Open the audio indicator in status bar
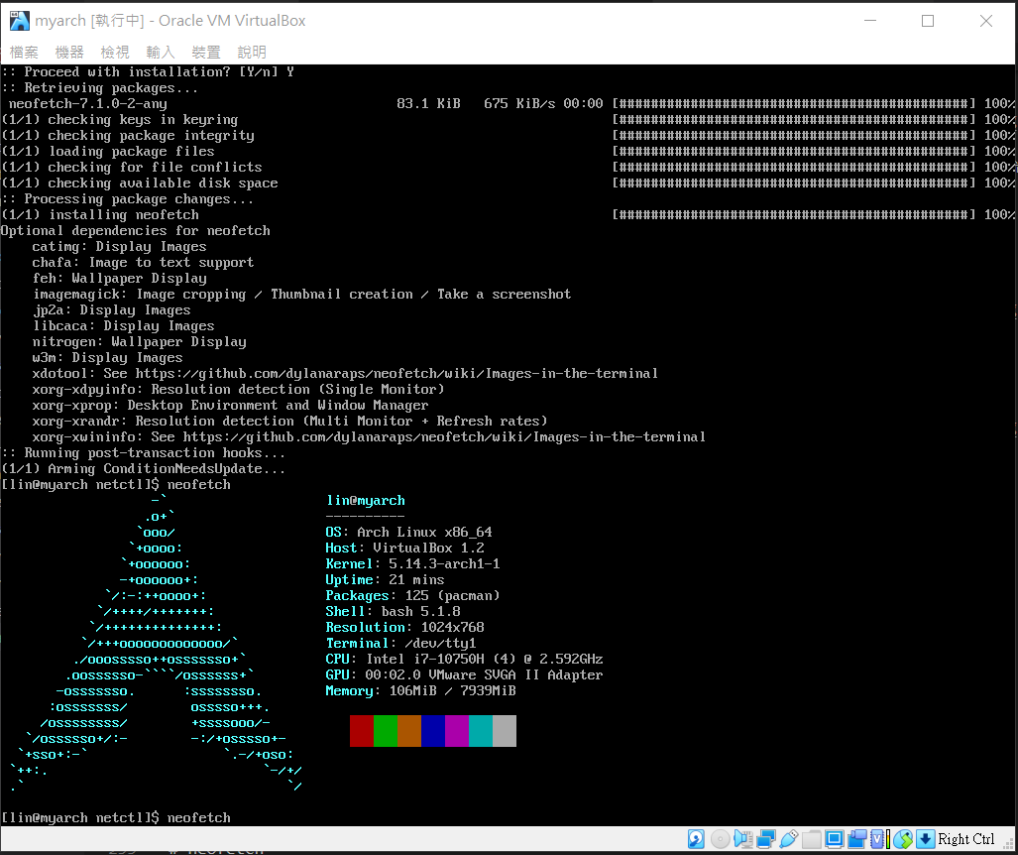The height and width of the screenshot is (855, 1018). [x=742, y=839]
